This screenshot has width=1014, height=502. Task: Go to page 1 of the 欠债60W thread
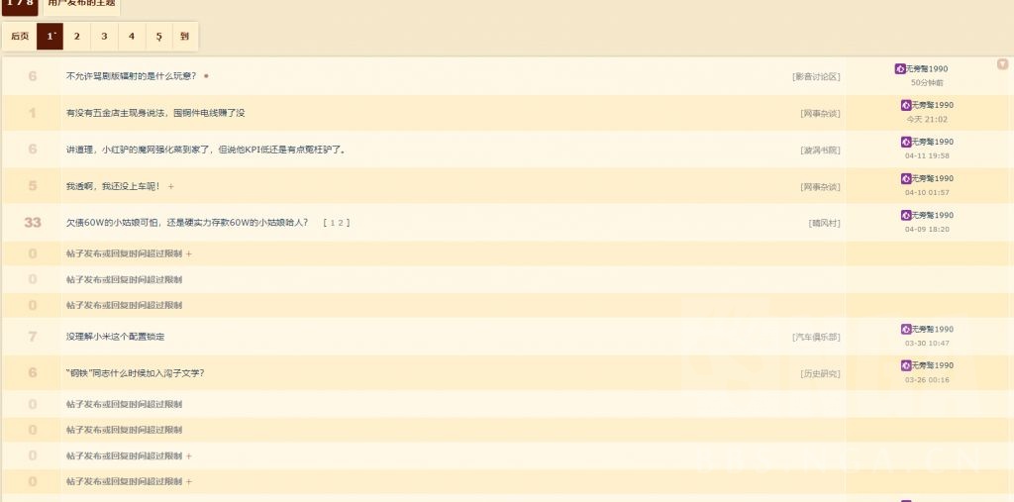333,223
